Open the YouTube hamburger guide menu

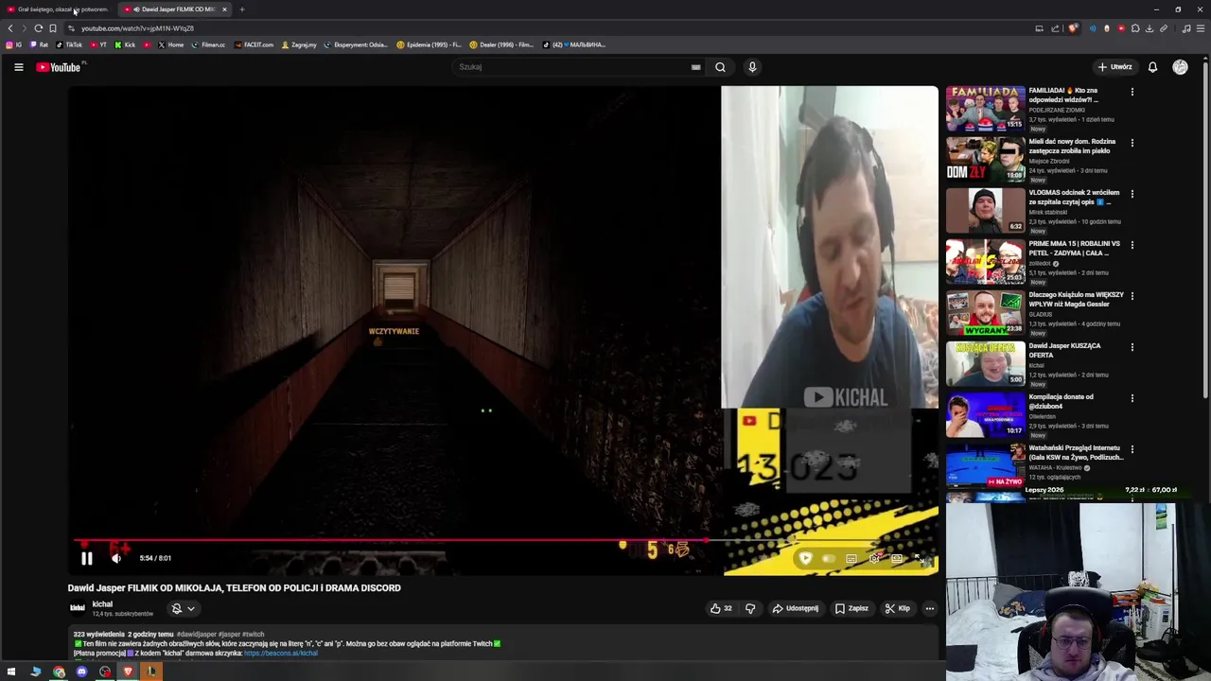[x=18, y=67]
